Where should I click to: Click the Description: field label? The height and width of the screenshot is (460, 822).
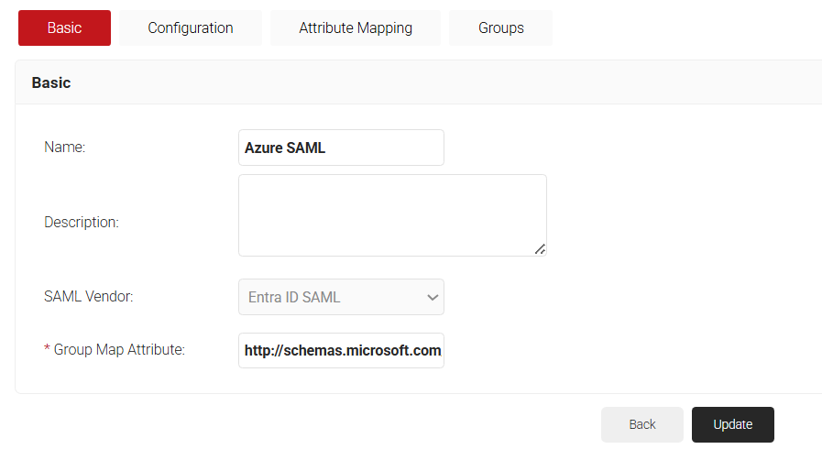click(82, 223)
